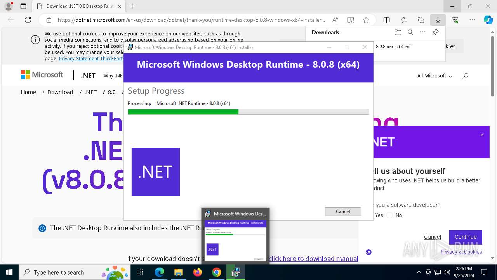Search the Microsoft website
The width and height of the screenshot is (497, 280).
(x=465, y=76)
